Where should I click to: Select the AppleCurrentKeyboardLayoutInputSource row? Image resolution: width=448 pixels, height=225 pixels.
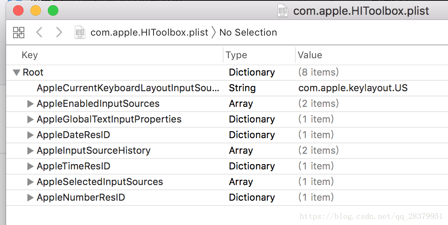tap(128, 88)
